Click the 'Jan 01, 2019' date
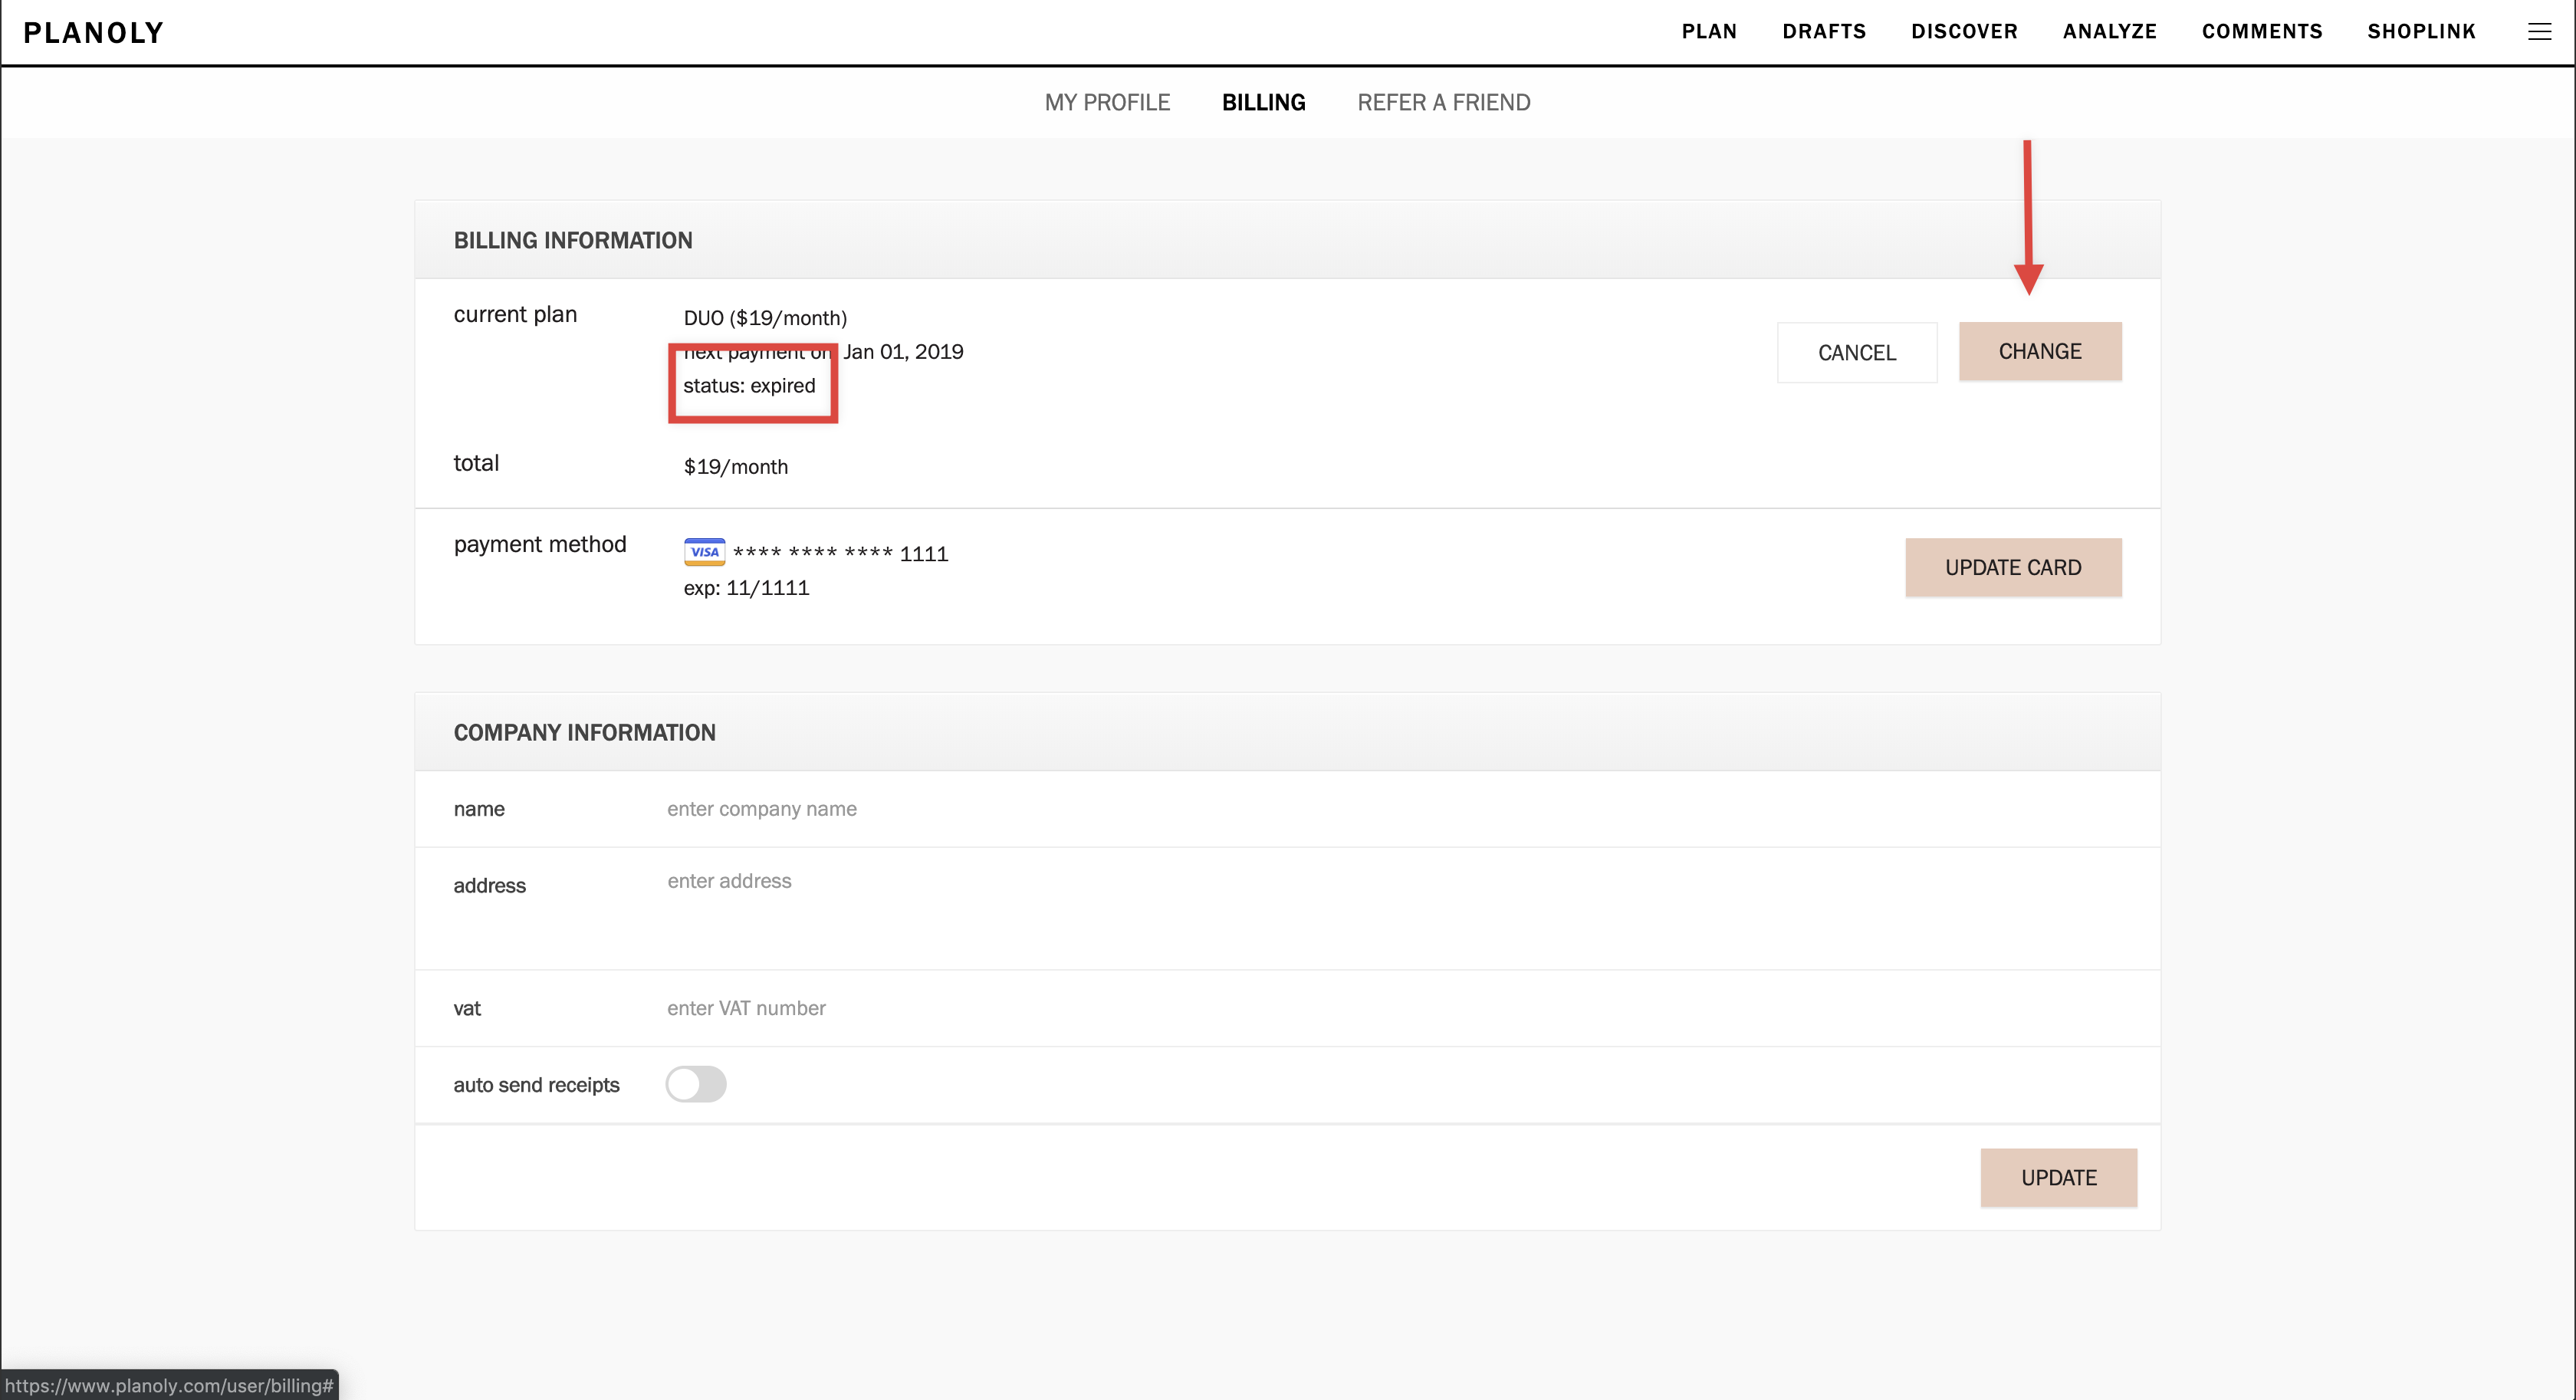This screenshot has width=2576, height=1400. pos(903,351)
